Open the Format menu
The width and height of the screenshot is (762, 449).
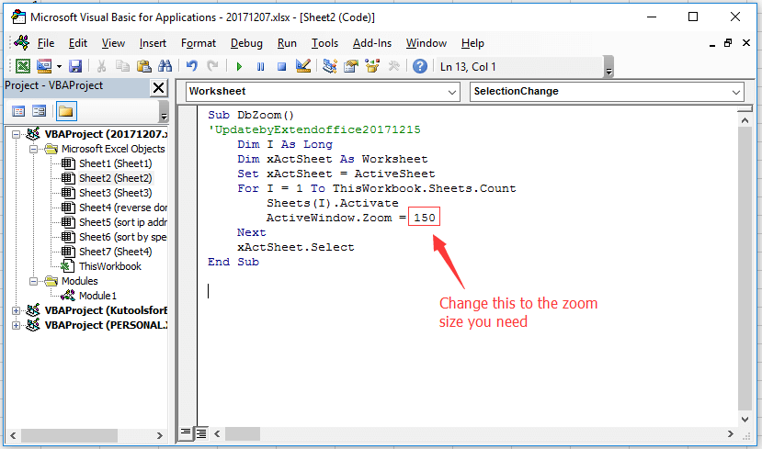(x=199, y=43)
